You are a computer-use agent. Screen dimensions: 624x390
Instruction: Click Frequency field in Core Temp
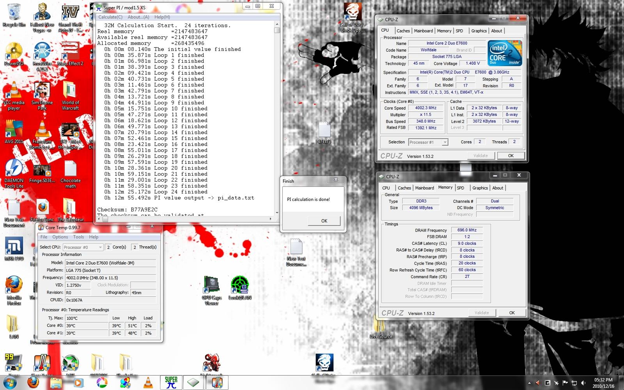point(110,278)
